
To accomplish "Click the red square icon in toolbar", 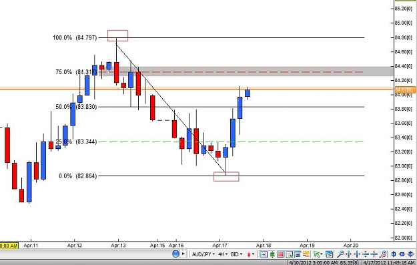I will point(281,254).
